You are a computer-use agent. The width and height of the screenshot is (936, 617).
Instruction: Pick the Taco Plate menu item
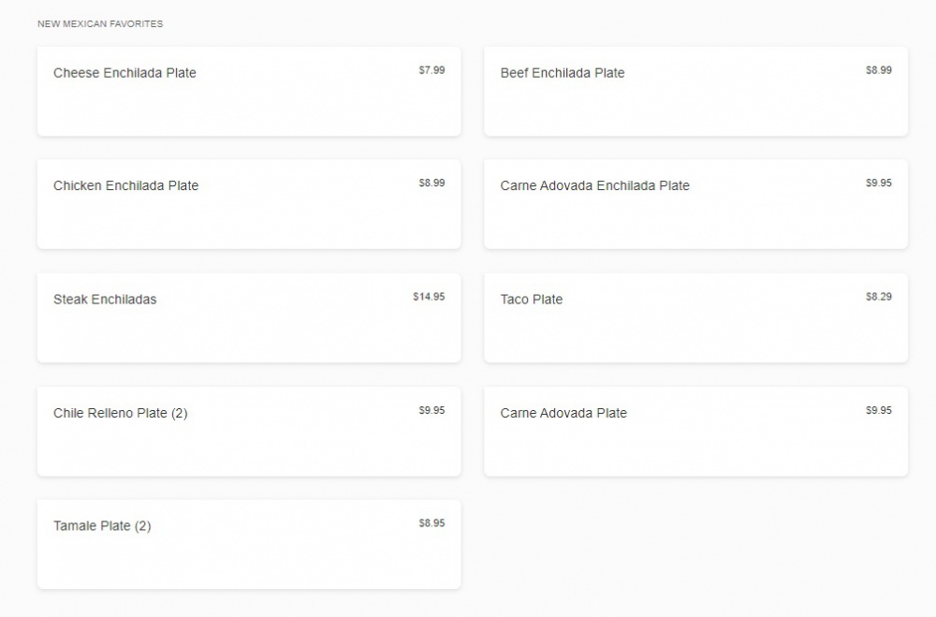(695, 318)
